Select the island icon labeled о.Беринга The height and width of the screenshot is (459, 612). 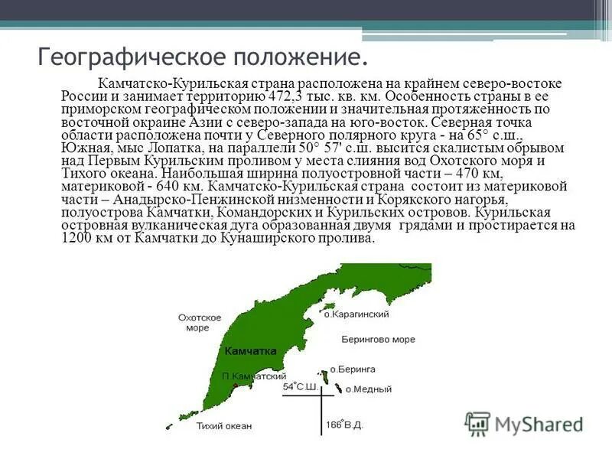(x=325, y=376)
